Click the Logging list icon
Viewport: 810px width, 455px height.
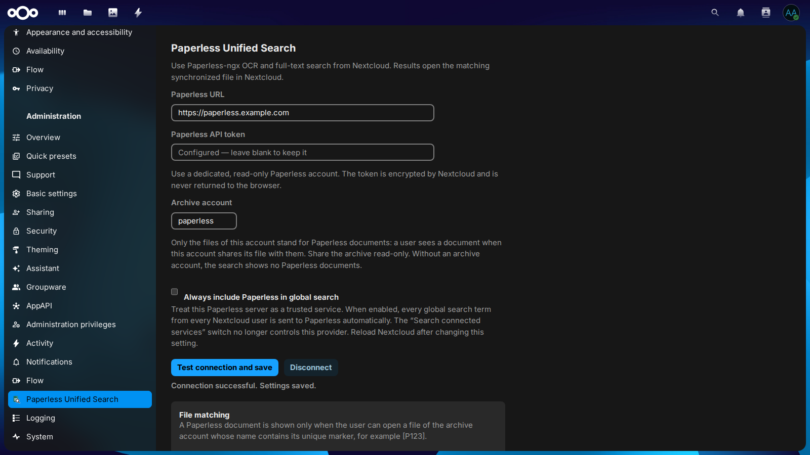(16, 418)
